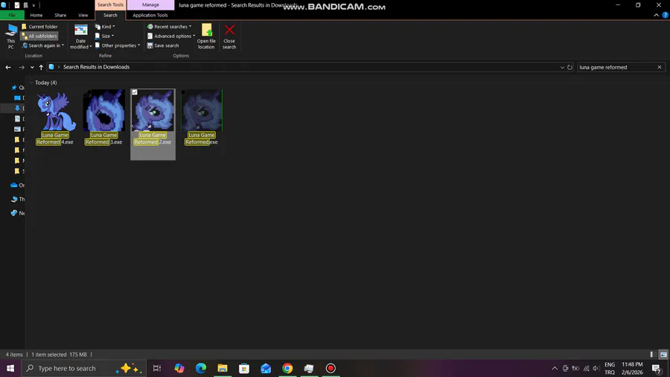Screen dimensions: 670x377
Task: Open the Date modified filter dropdown
Action: 80,37
